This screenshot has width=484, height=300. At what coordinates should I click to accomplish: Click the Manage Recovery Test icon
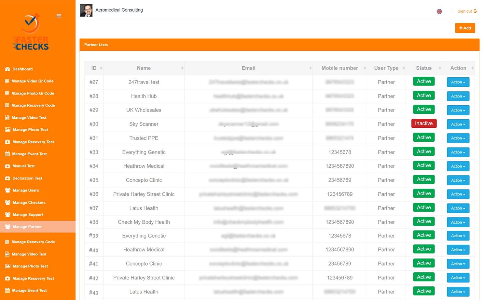click(7, 142)
